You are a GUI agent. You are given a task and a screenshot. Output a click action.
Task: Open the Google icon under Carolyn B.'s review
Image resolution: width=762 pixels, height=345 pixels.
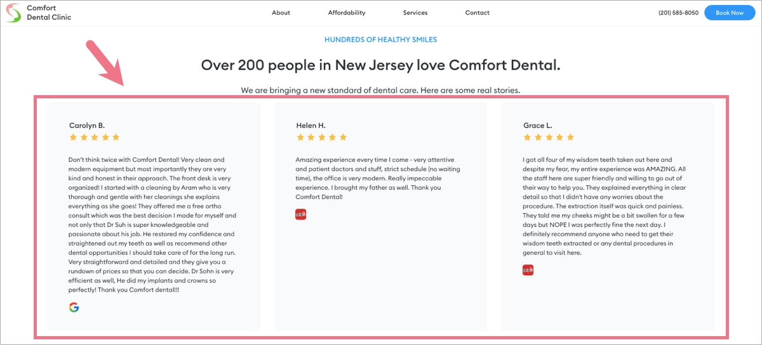point(74,308)
